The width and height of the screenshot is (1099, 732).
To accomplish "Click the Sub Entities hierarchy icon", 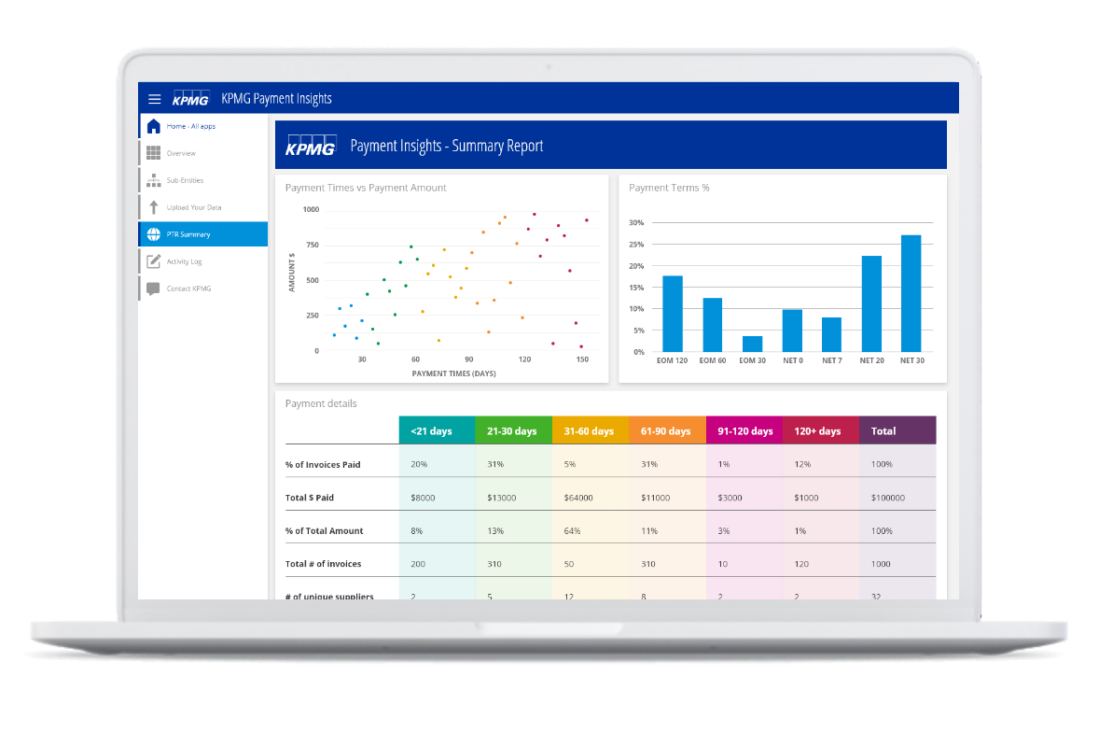I will (x=154, y=180).
